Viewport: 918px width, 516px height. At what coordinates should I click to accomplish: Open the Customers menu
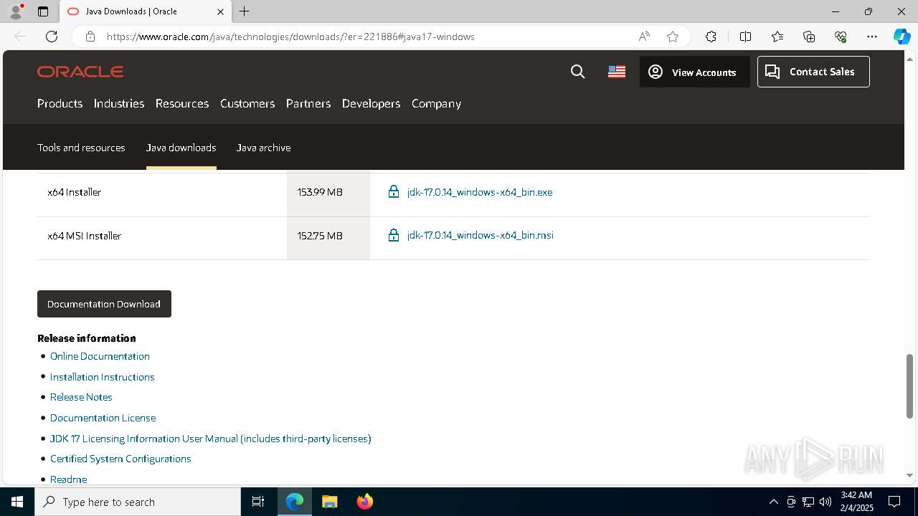(x=247, y=103)
